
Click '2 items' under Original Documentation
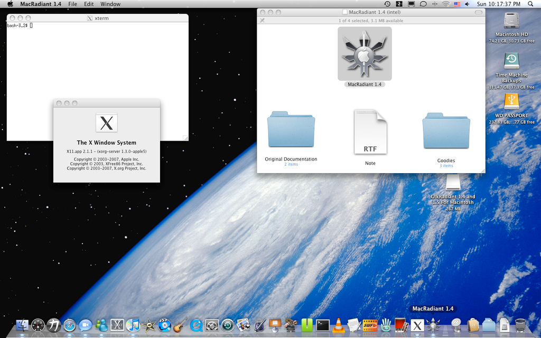point(291,165)
